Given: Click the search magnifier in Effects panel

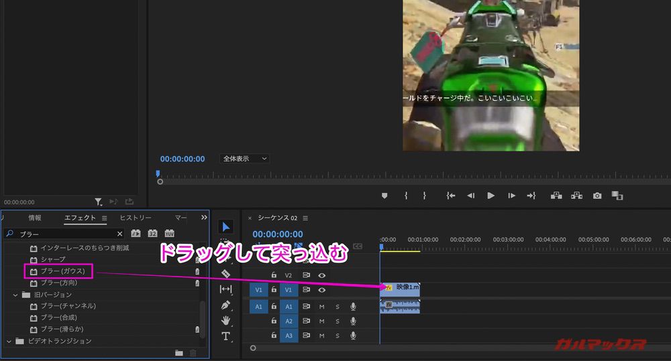Looking at the screenshot, I should click(9, 234).
